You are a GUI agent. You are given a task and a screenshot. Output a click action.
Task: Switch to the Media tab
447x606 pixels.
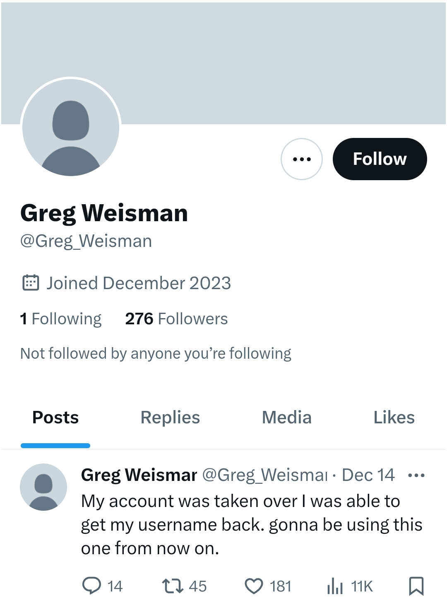(x=287, y=418)
